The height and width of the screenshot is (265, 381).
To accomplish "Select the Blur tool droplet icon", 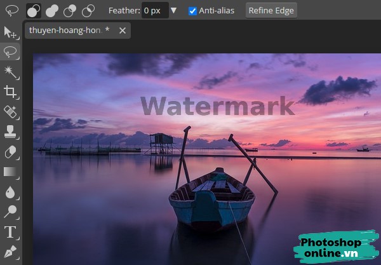I will click(x=10, y=192).
